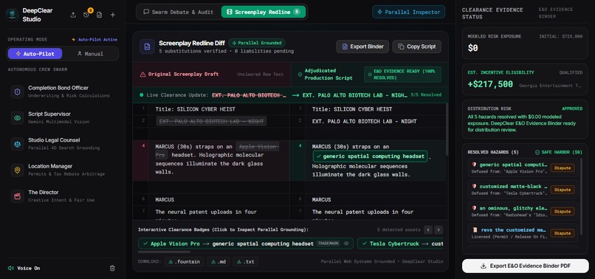Click the plus icon in sidebar header
Viewport: 595px width, 279px height.
[x=113, y=15]
